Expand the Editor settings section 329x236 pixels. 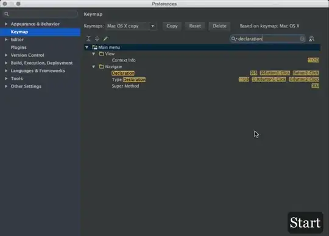pos(6,40)
